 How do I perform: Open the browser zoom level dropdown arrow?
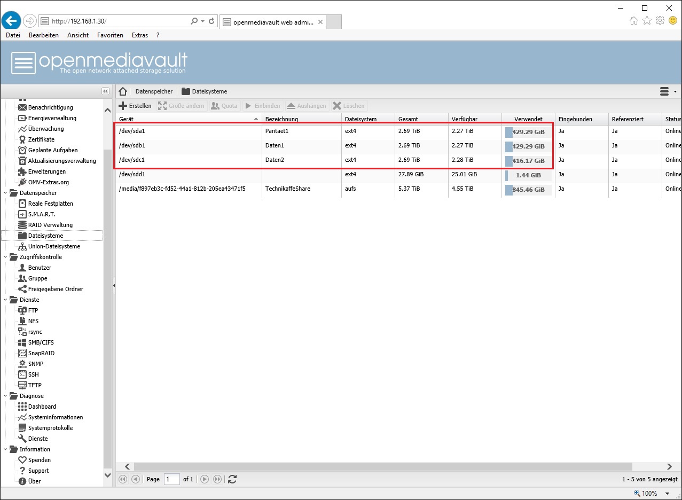668,494
